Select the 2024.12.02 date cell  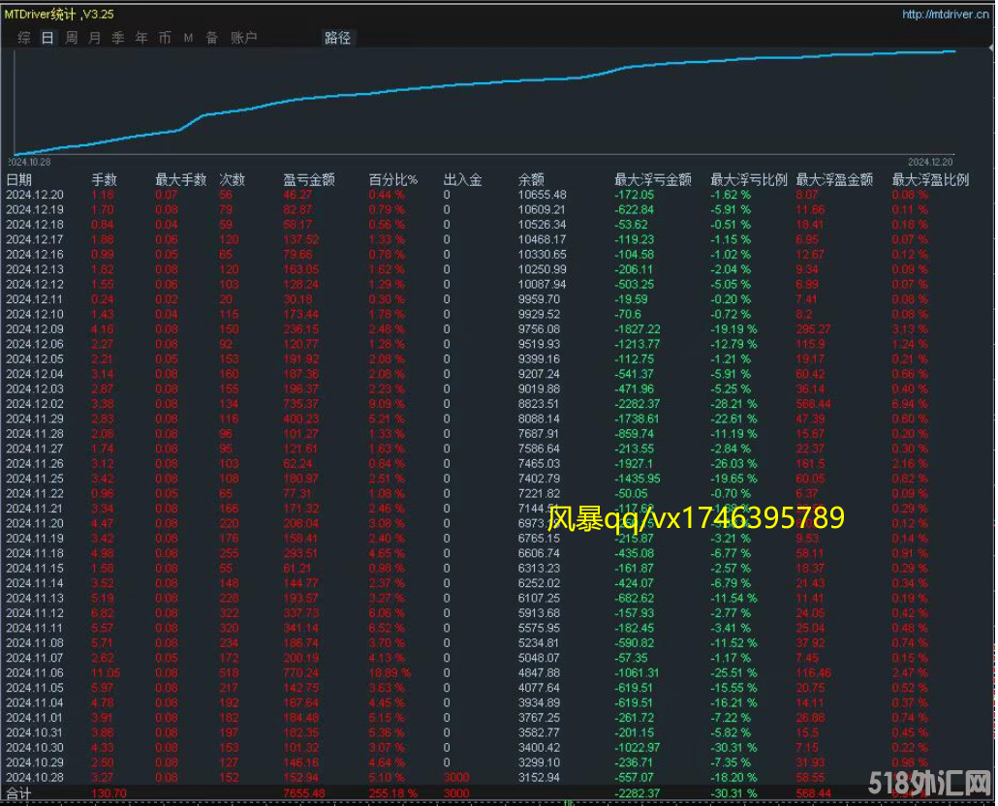tap(35, 404)
